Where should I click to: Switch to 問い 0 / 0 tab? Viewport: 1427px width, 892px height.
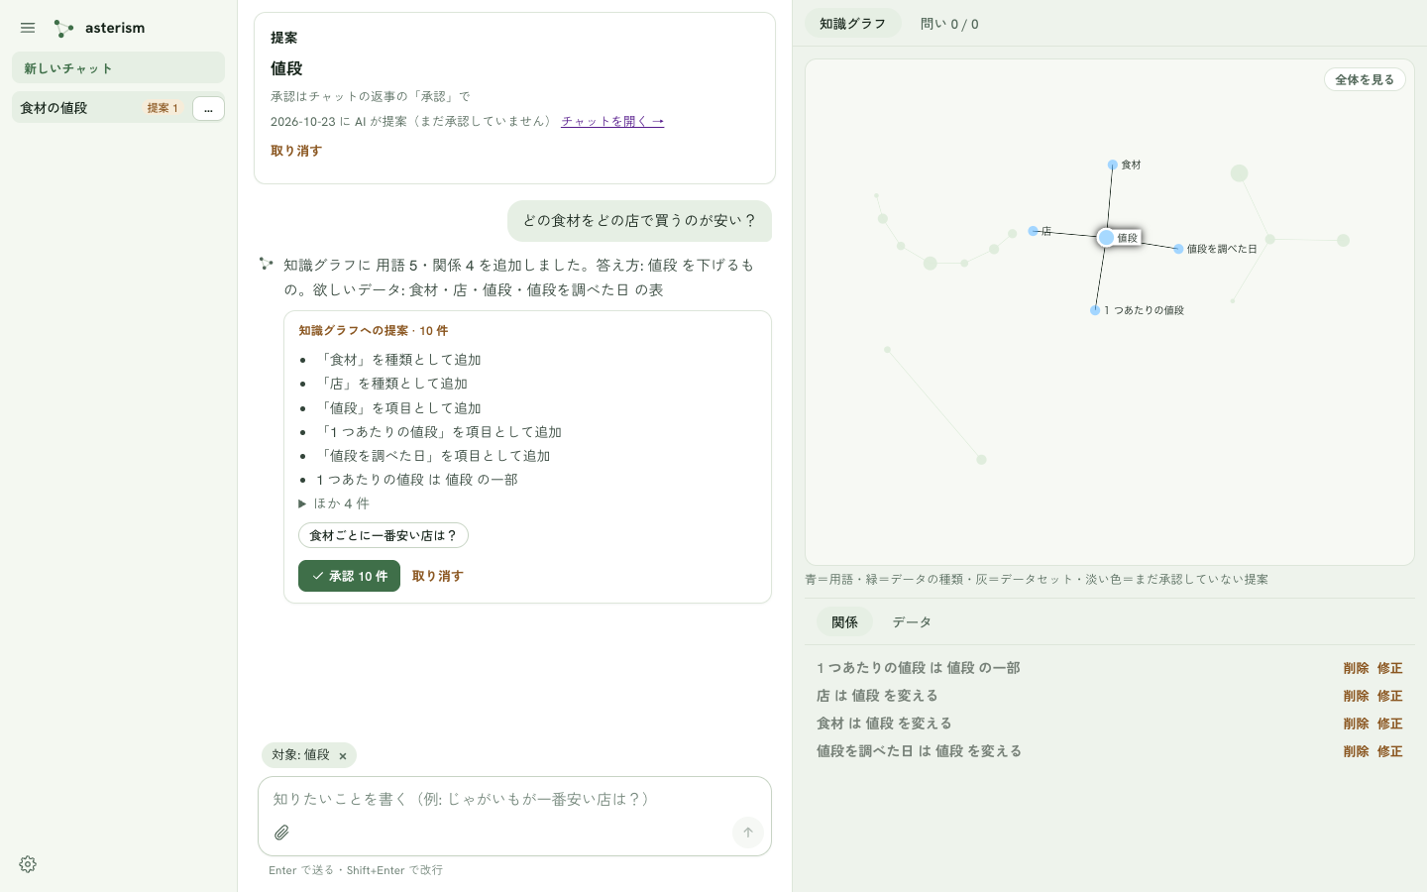pos(949,24)
